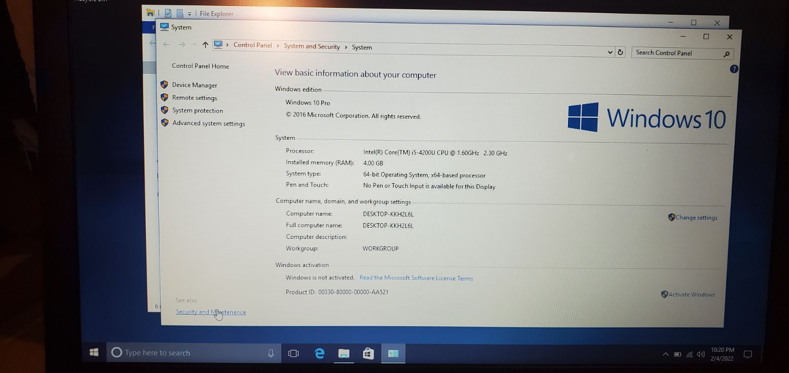This screenshot has width=789, height=373.
Task: Open Remote settings
Action: tap(194, 98)
